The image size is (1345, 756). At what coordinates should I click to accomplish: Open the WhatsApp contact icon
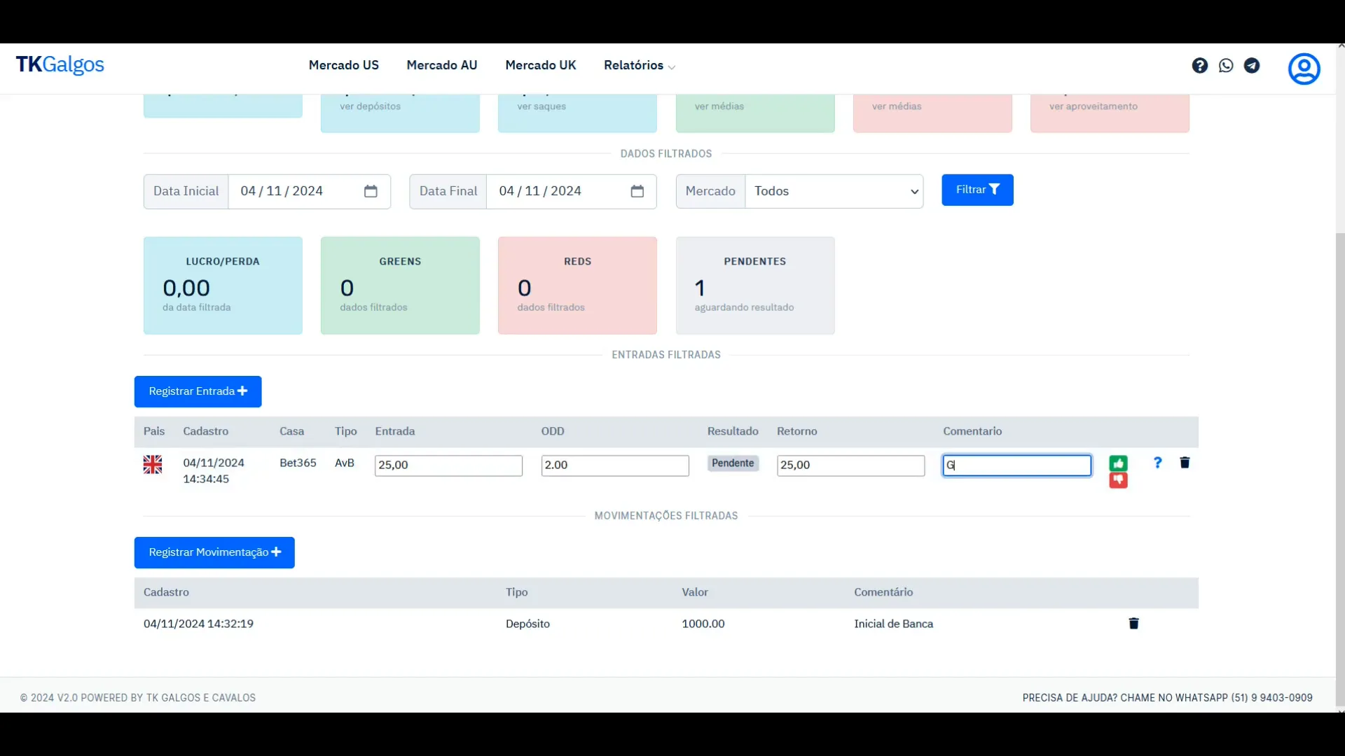tap(1226, 65)
